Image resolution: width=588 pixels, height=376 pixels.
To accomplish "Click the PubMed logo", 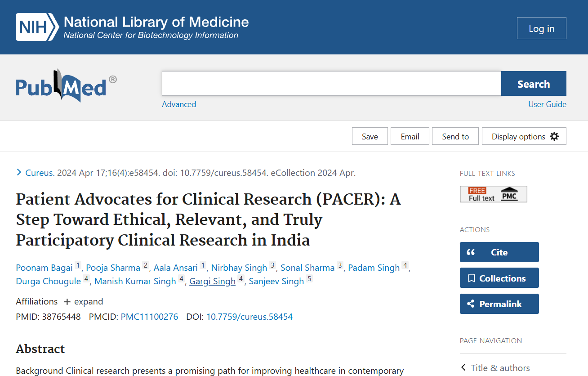I will 66,85.
